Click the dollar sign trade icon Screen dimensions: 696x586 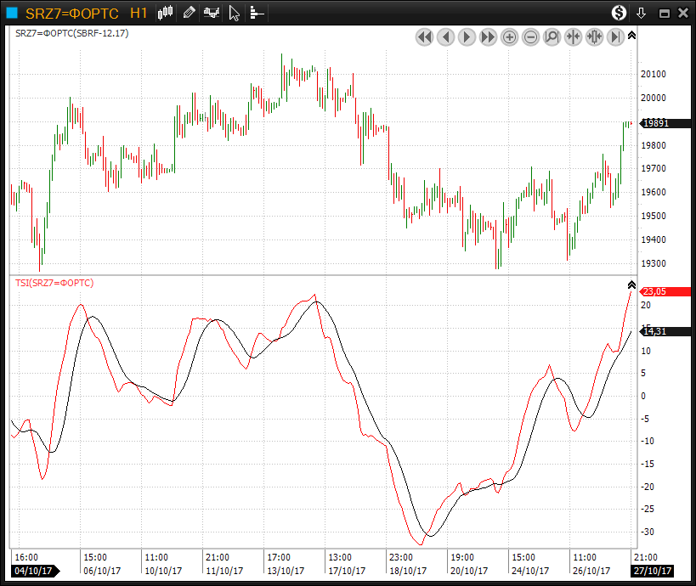(x=619, y=13)
